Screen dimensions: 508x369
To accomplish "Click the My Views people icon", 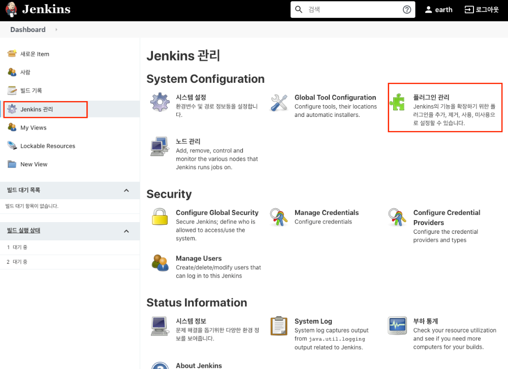I will (x=12, y=127).
